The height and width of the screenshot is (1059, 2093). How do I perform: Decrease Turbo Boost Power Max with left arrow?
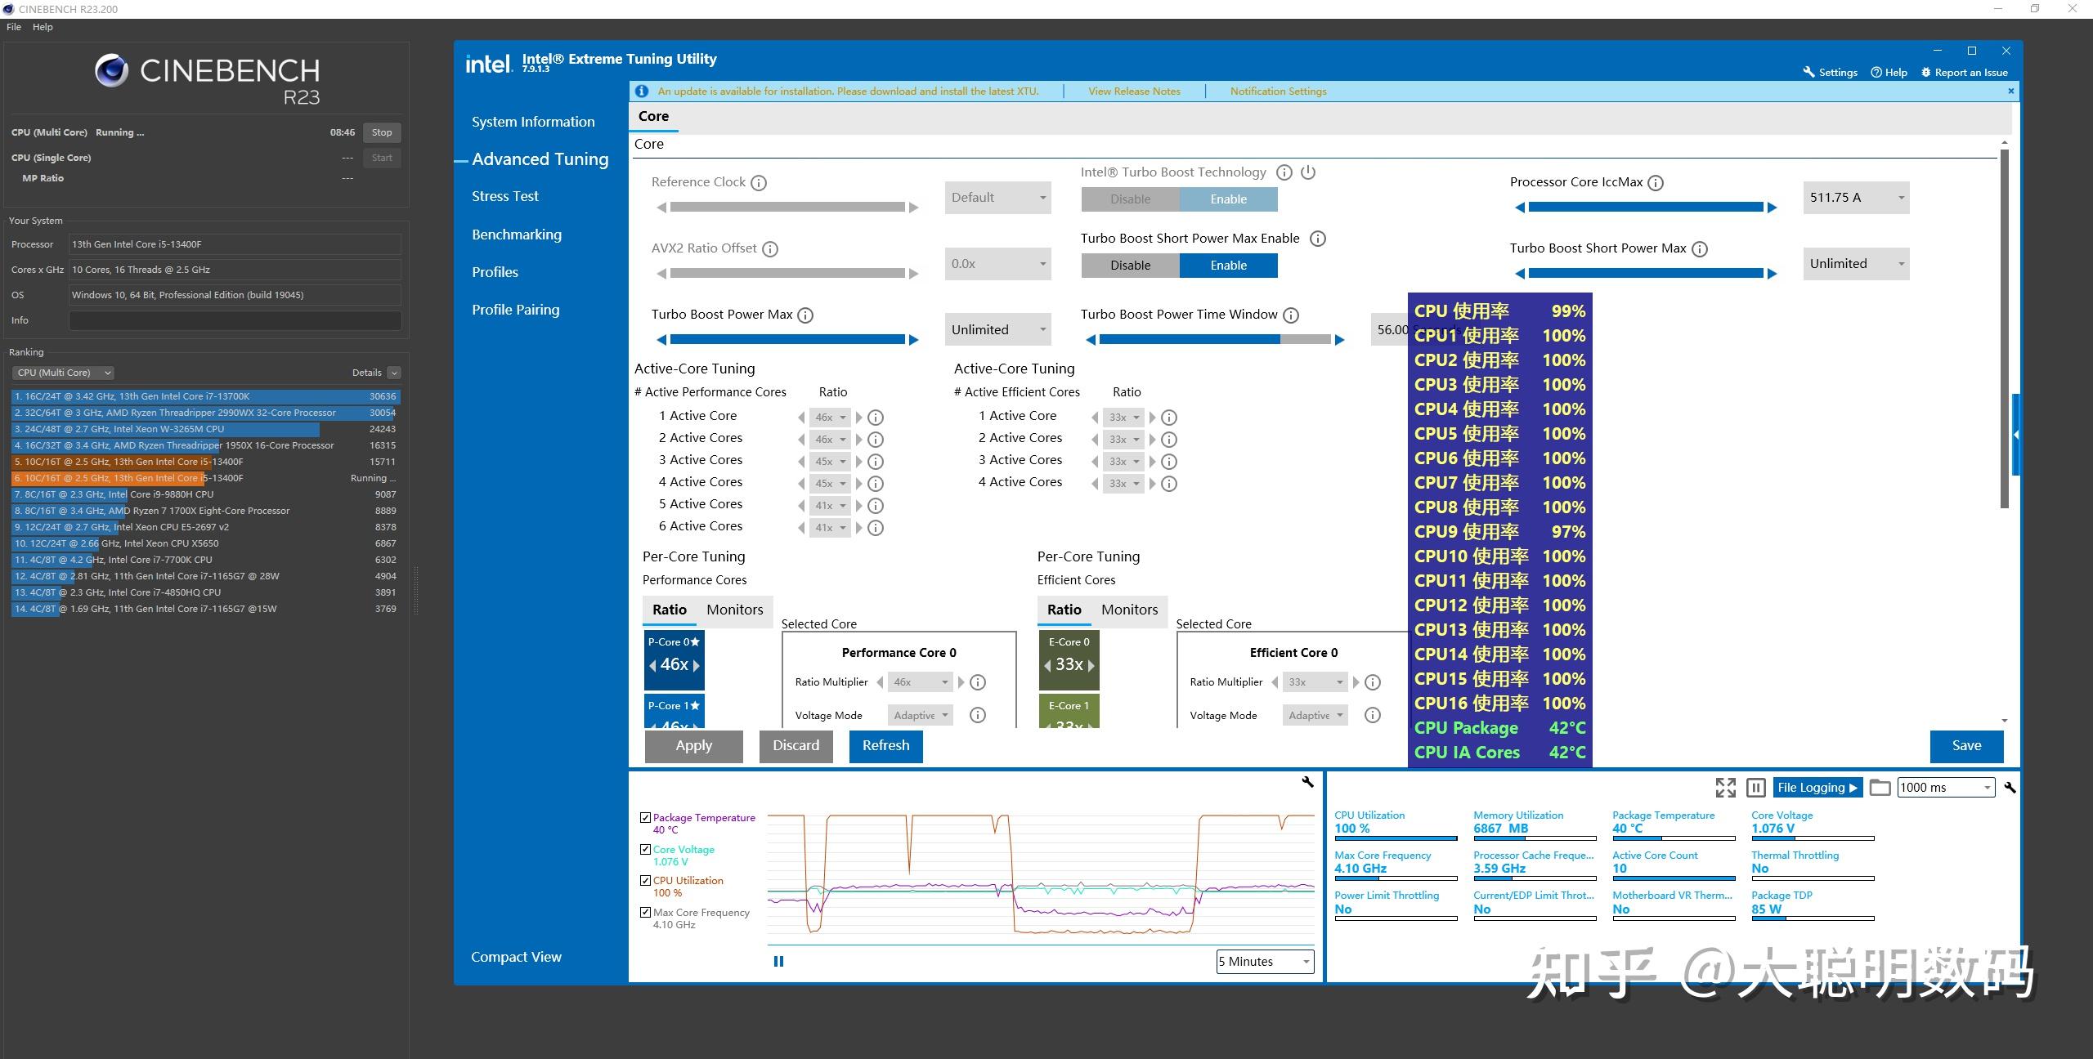click(661, 340)
